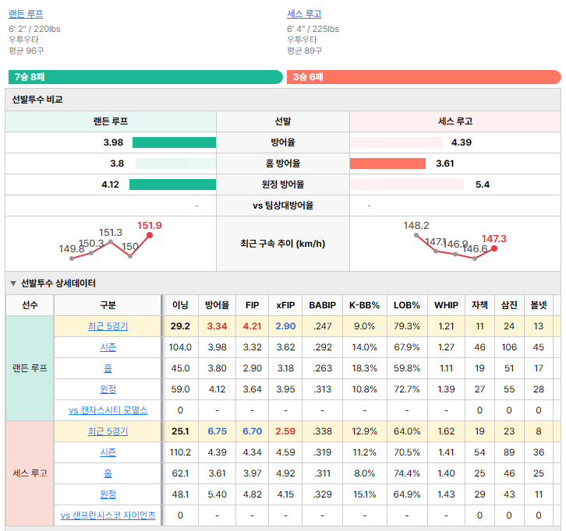Click the green 7승 8패 record bar

coord(146,77)
